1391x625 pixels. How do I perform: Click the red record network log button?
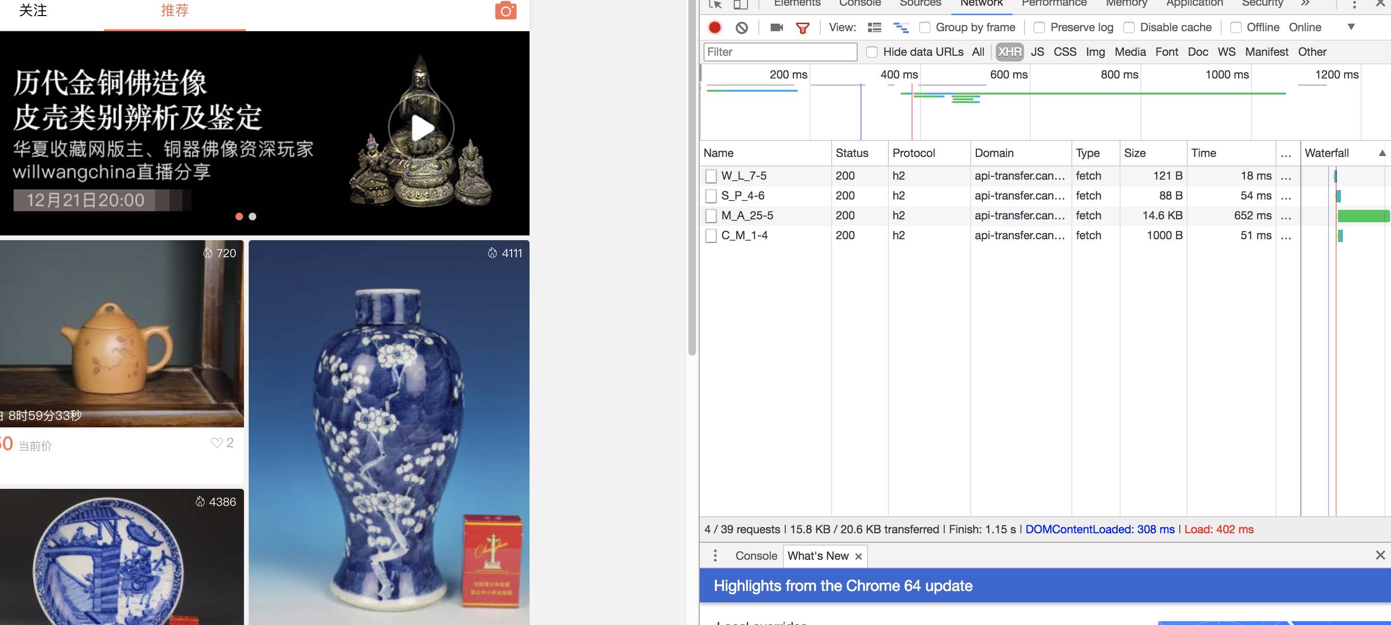714,27
